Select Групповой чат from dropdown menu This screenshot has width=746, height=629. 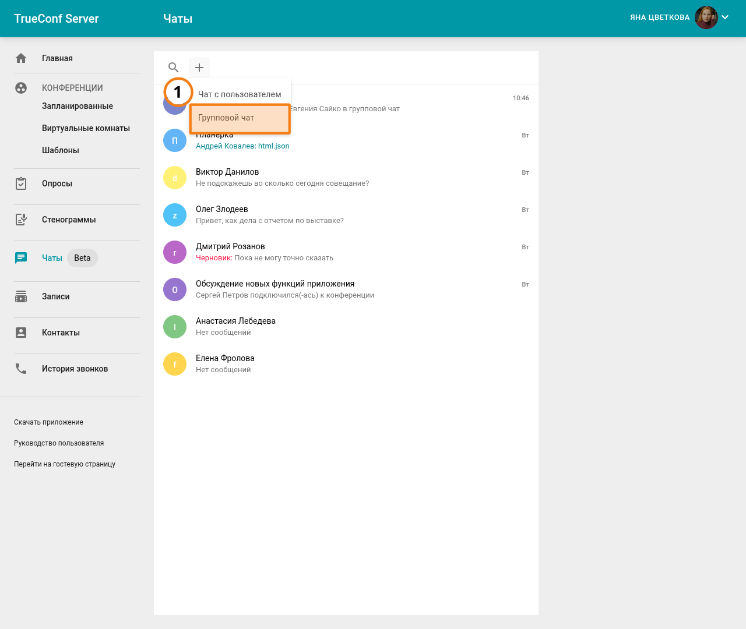[240, 118]
